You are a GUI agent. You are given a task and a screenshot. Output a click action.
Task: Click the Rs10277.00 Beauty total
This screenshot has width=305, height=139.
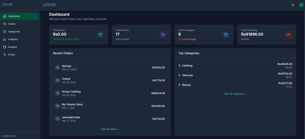click(285, 83)
